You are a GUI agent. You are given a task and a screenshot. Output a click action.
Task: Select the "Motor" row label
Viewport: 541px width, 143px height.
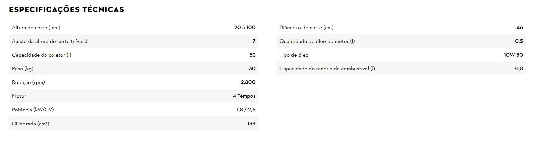point(19,96)
